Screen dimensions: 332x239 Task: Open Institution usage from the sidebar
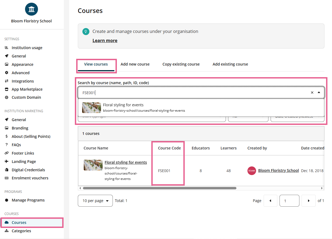click(27, 48)
